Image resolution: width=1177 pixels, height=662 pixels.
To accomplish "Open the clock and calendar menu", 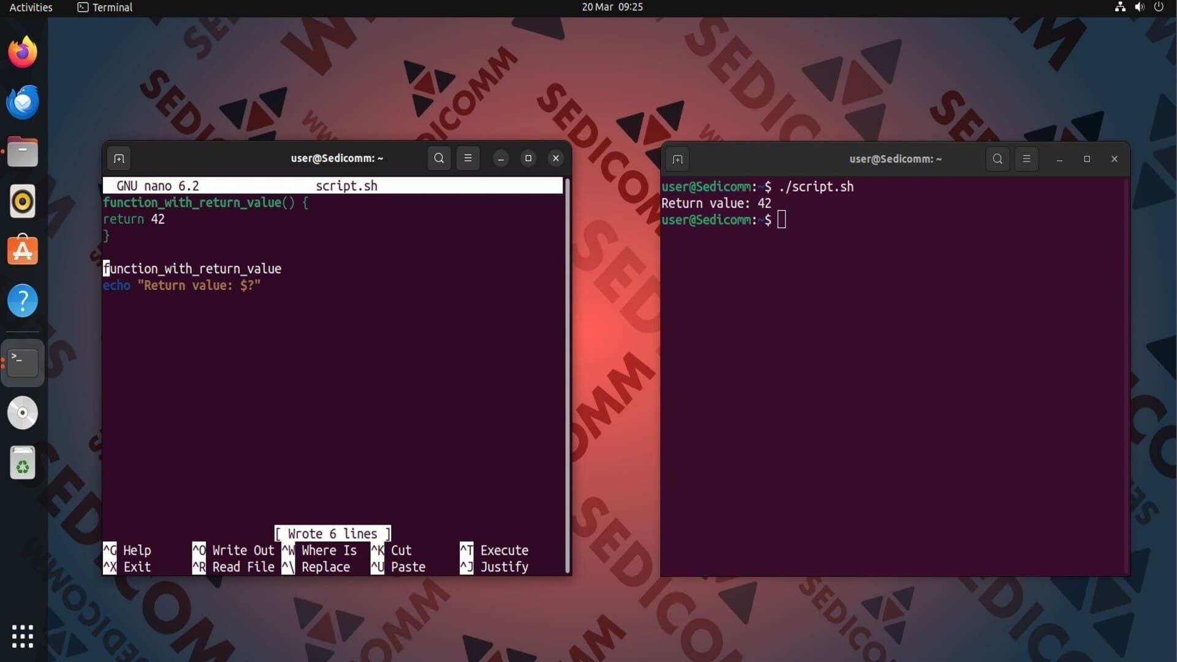I will click(612, 7).
